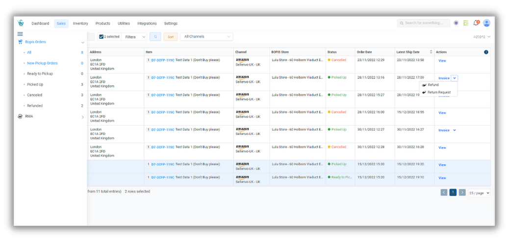Open the All Channels dropdown
508x238 pixels.
207,37
